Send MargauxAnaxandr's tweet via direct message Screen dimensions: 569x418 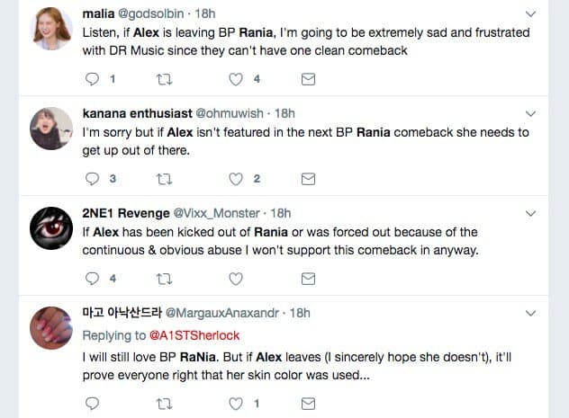(307, 404)
